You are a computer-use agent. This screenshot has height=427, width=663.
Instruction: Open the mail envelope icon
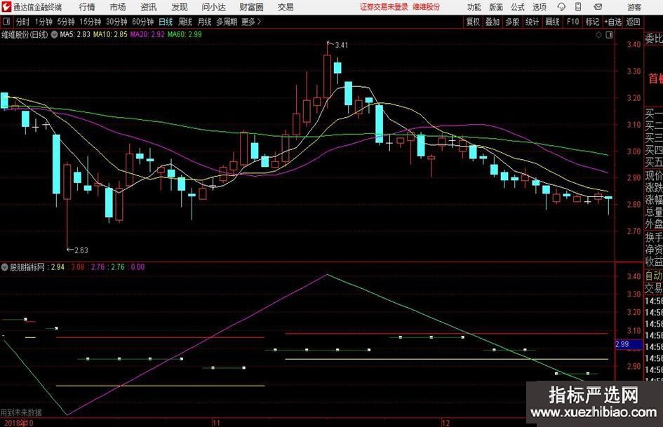[598, 7]
